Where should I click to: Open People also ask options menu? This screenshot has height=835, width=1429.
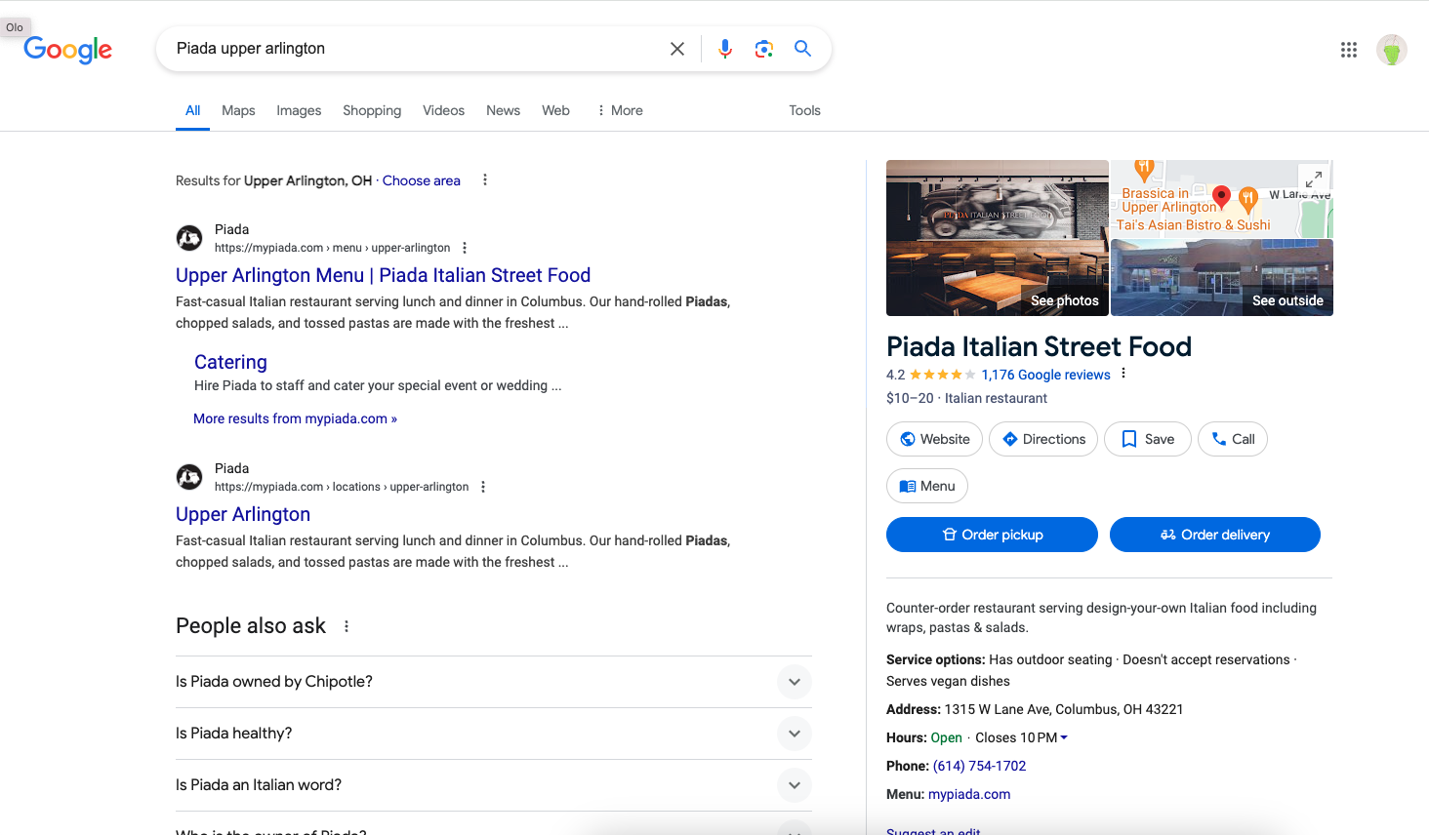[x=347, y=626]
